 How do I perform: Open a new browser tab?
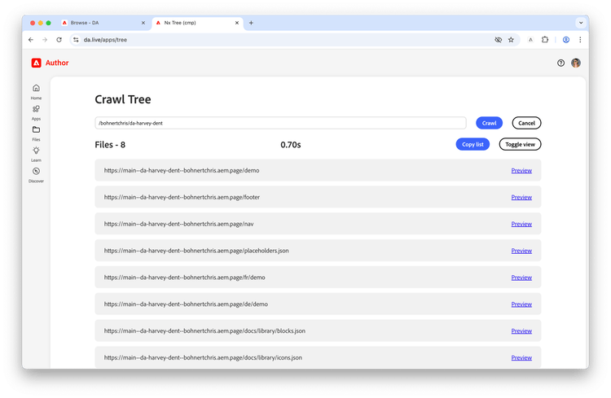251,23
